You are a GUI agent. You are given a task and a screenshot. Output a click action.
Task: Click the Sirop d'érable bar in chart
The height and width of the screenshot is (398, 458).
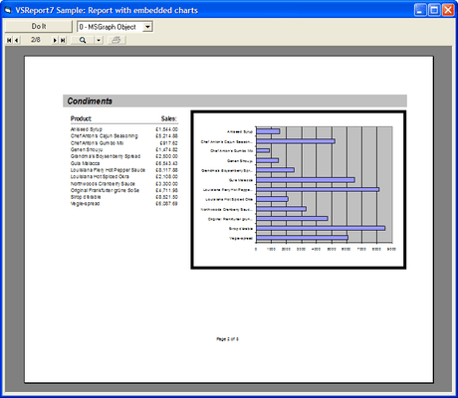pyautogui.click(x=321, y=228)
